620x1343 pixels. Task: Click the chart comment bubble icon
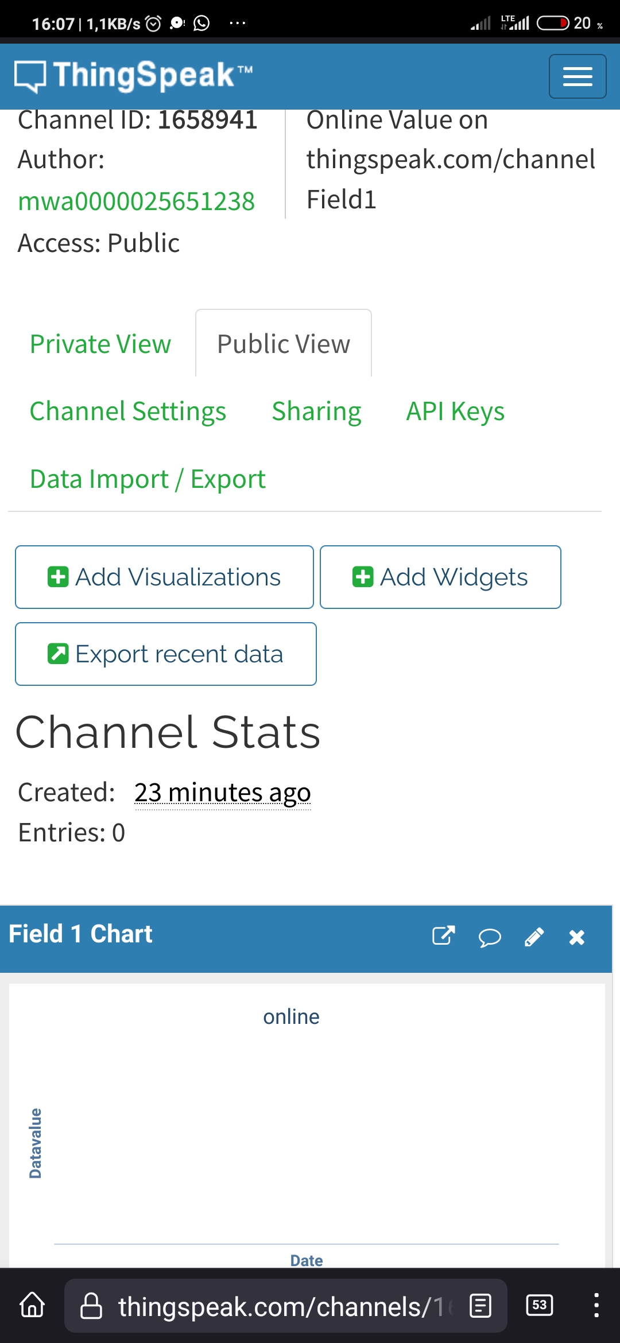tap(489, 937)
